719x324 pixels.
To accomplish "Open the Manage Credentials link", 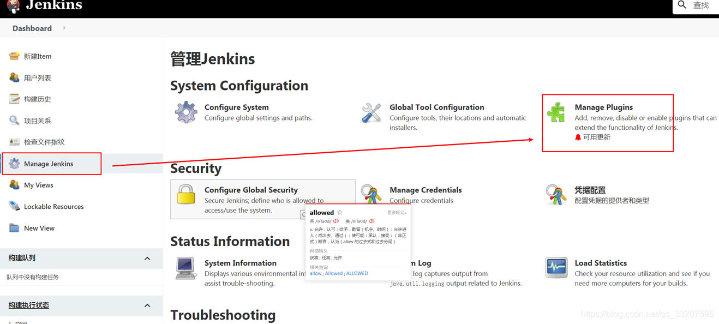I will click(x=426, y=190).
